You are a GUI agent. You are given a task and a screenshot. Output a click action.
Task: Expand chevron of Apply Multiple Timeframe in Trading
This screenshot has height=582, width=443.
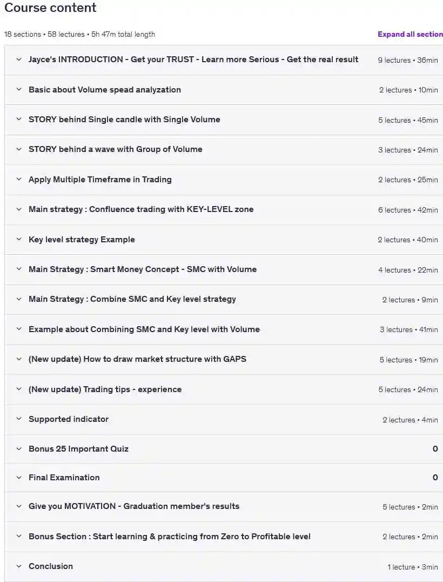(x=19, y=179)
